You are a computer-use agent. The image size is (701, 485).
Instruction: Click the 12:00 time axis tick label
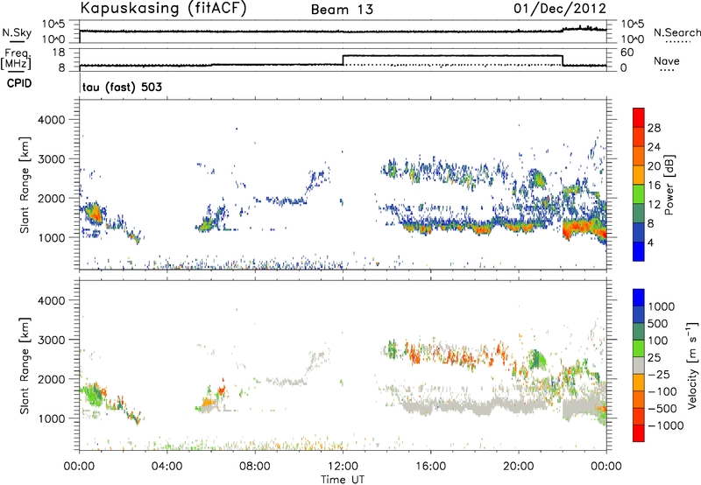[343, 467]
